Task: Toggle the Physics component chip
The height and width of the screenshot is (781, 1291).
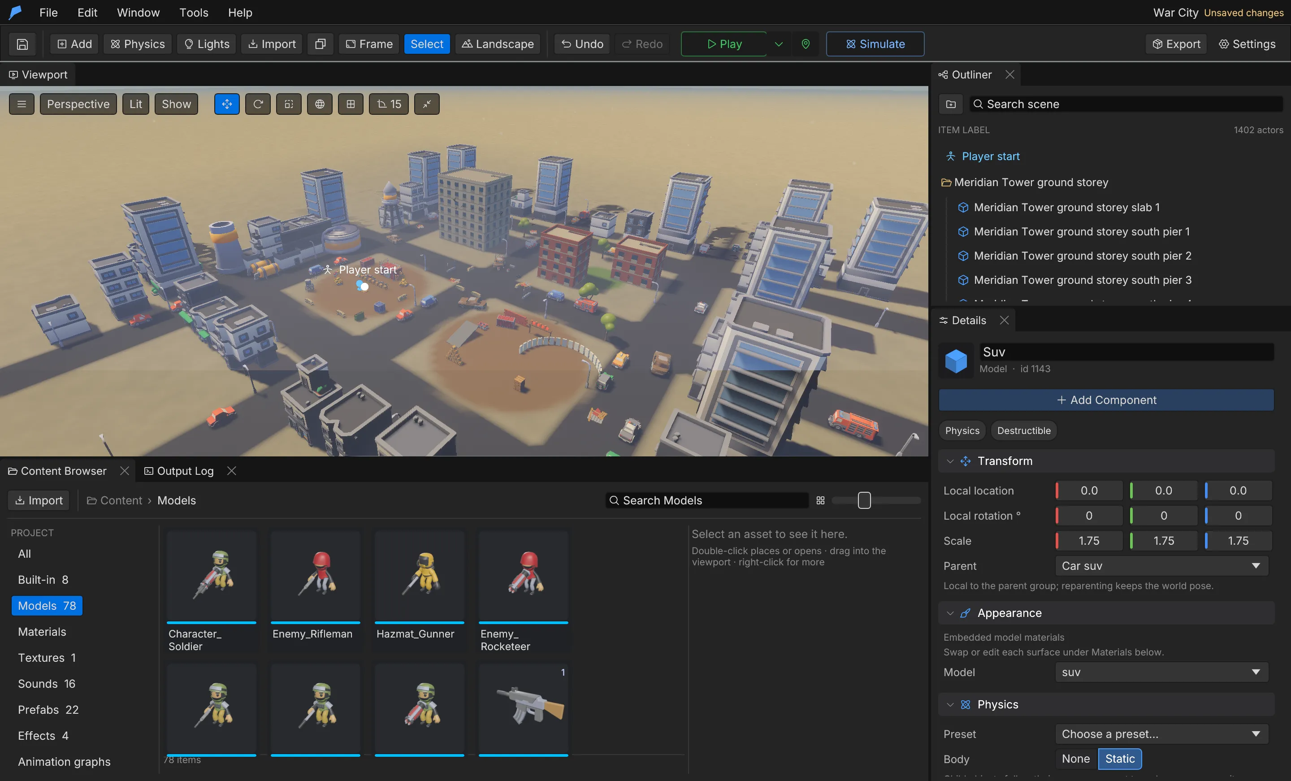Action: tap(962, 430)
